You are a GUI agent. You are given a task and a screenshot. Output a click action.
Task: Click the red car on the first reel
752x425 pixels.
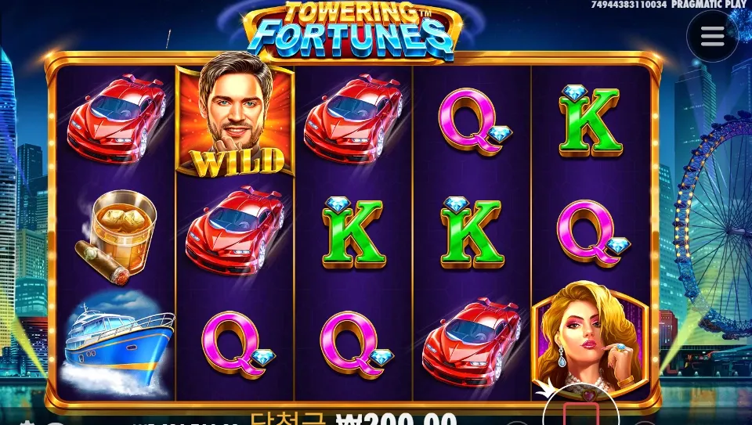(117, 118)
